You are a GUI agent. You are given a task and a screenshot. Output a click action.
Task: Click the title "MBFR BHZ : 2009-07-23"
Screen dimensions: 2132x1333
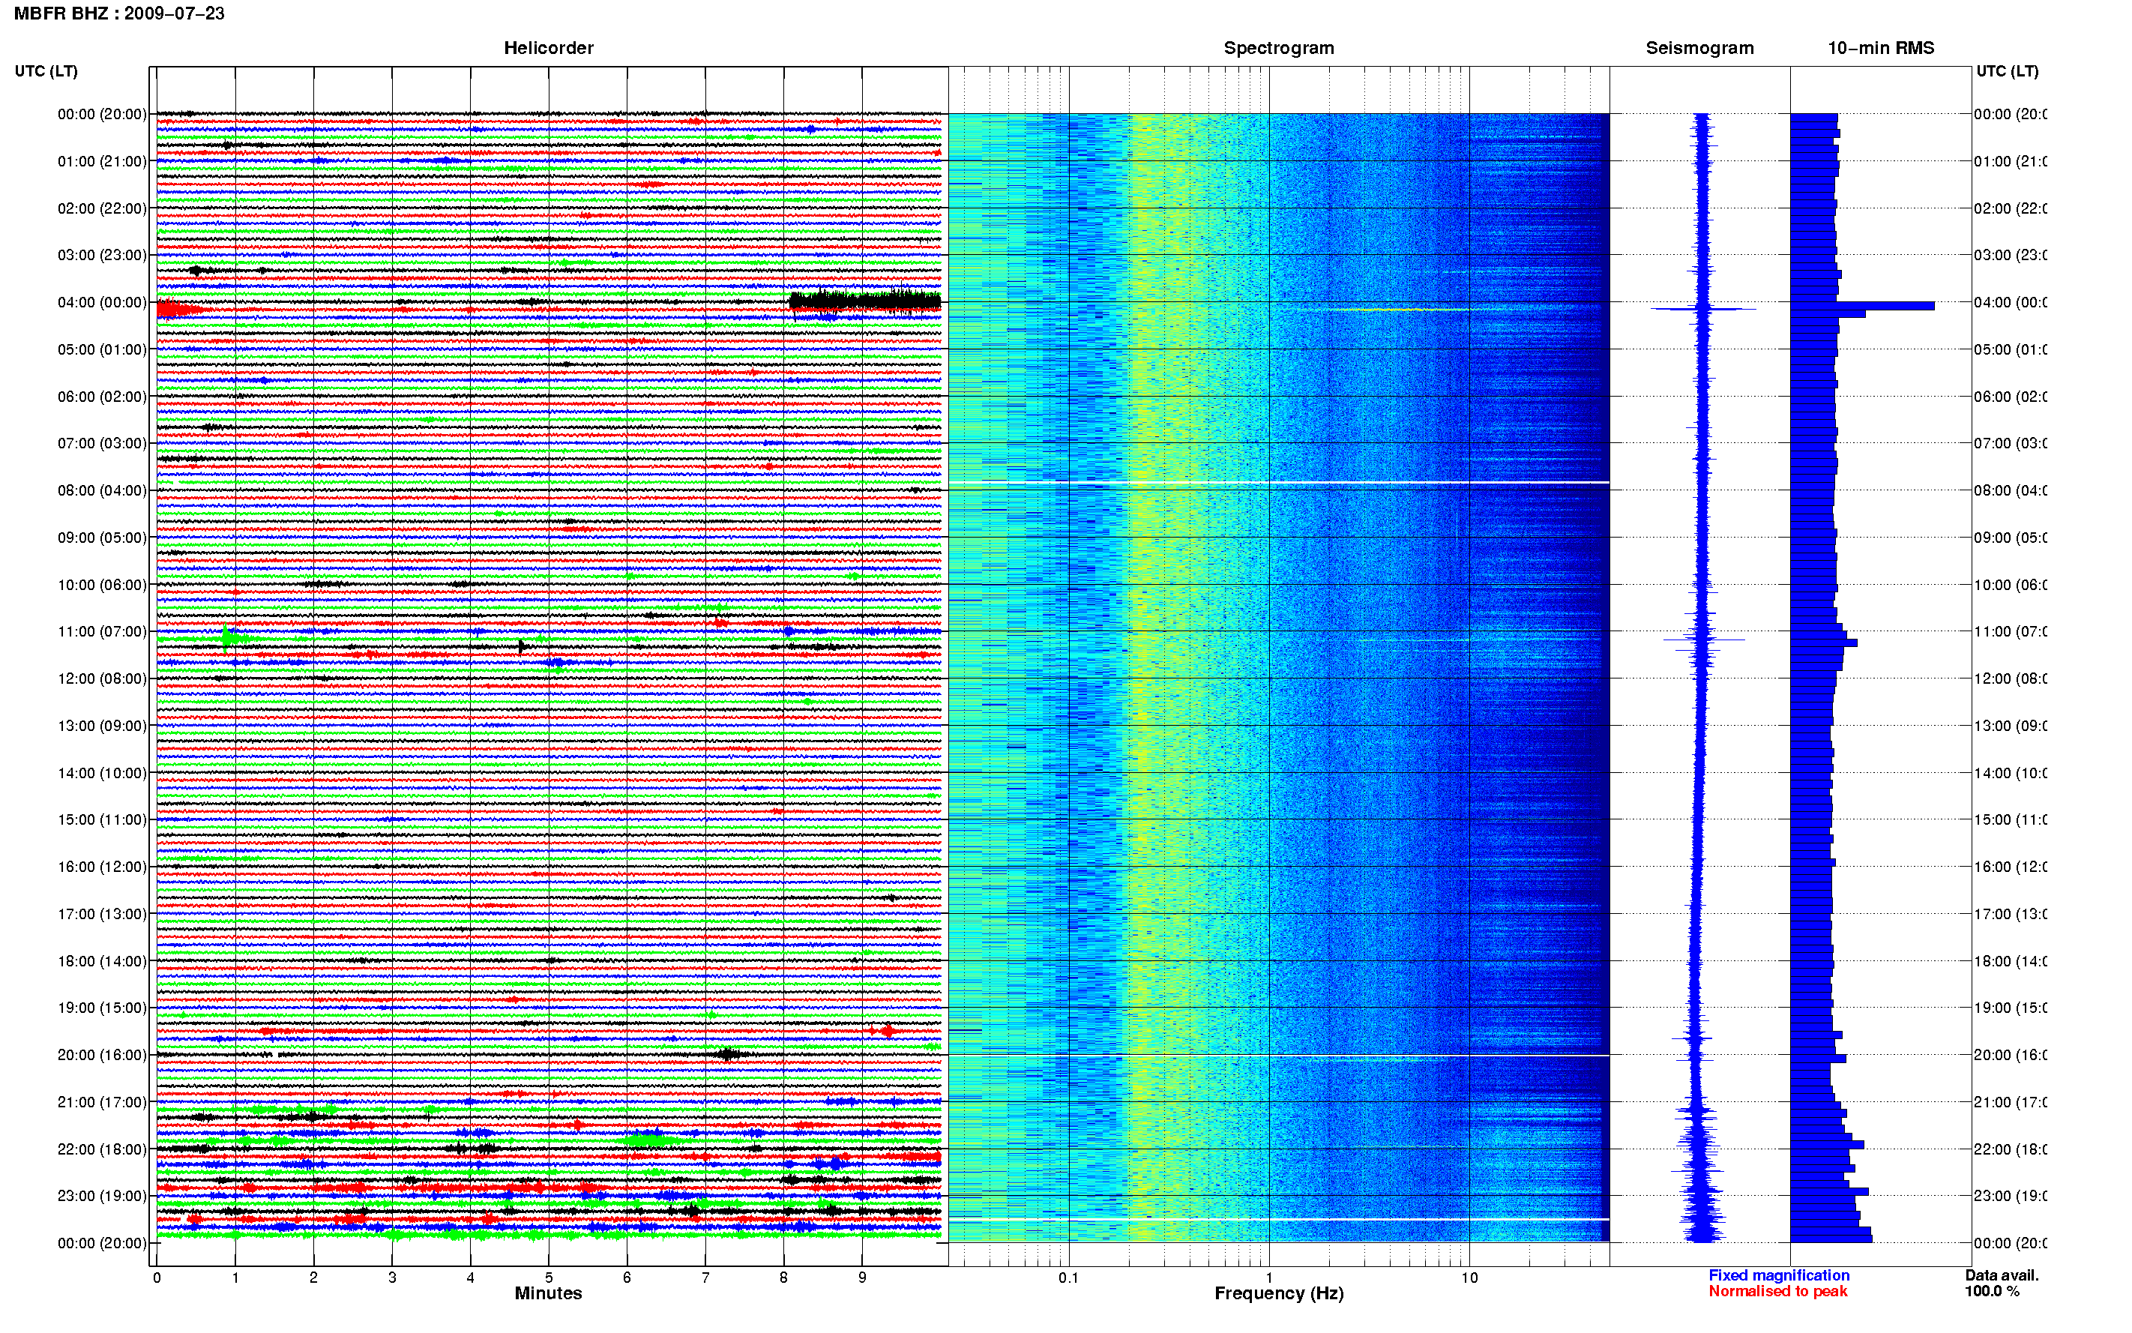point(119,13)
